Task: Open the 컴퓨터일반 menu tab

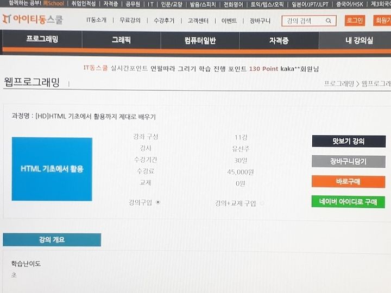Action: pos(200,40)
